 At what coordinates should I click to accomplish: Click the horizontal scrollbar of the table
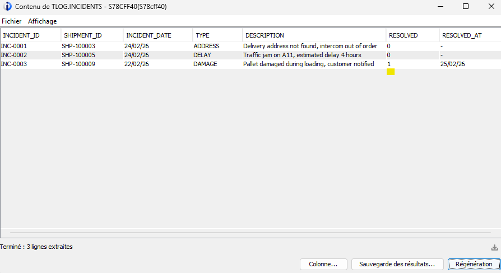[250, 233]
